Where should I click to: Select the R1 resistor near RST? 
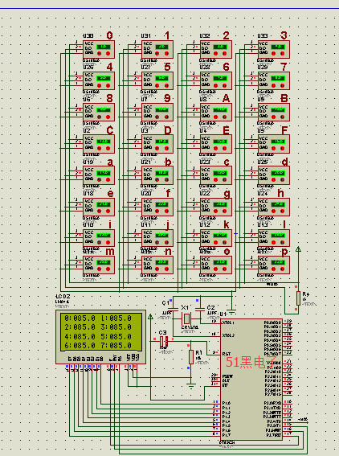tap(191, 357)
